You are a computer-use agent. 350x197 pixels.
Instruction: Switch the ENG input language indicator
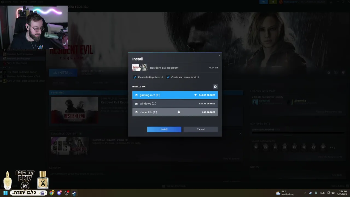click(x=322, y=193)
